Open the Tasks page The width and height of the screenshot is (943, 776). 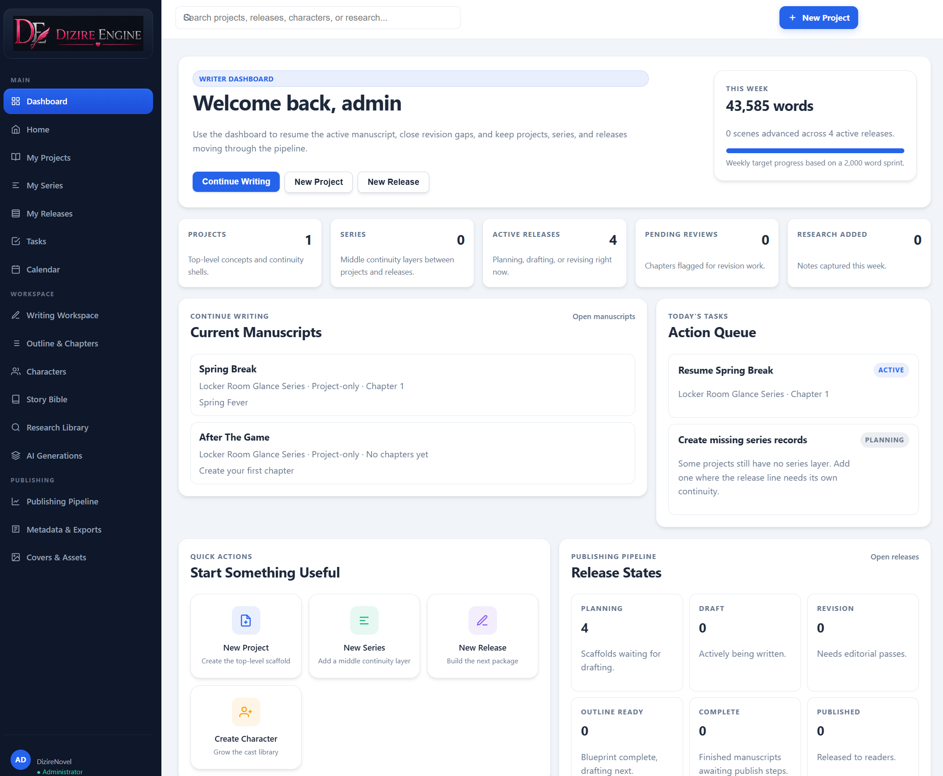click(x=78, y=241)
